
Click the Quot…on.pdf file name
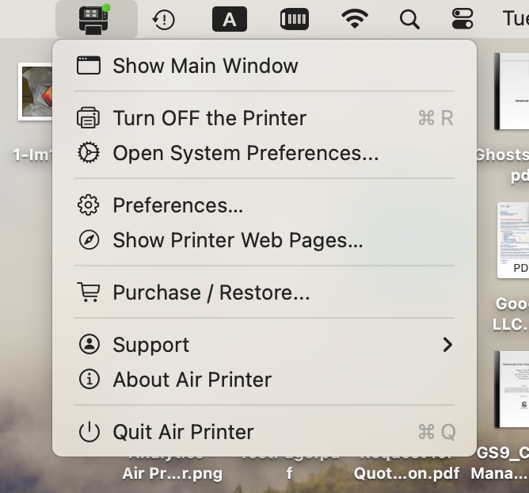tap(406, 473)
